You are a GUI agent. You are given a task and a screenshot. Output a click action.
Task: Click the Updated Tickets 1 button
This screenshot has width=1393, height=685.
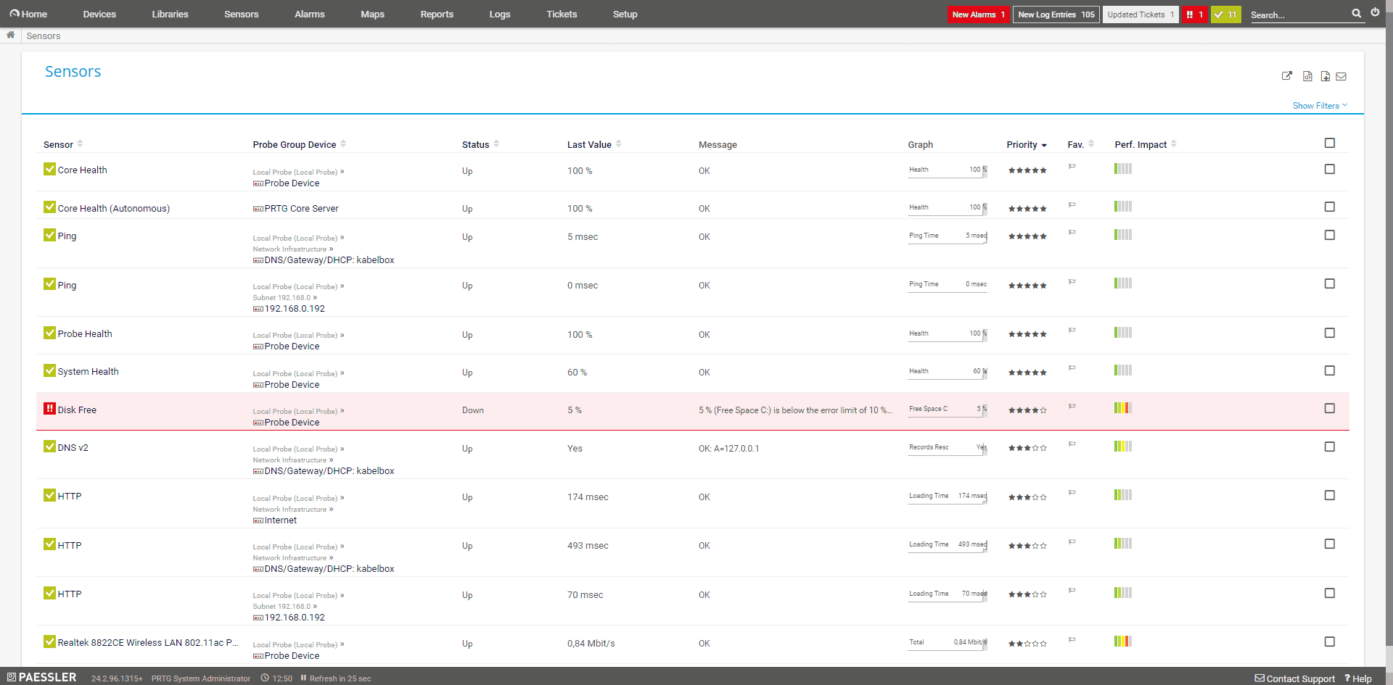(x=1141, y=14)
